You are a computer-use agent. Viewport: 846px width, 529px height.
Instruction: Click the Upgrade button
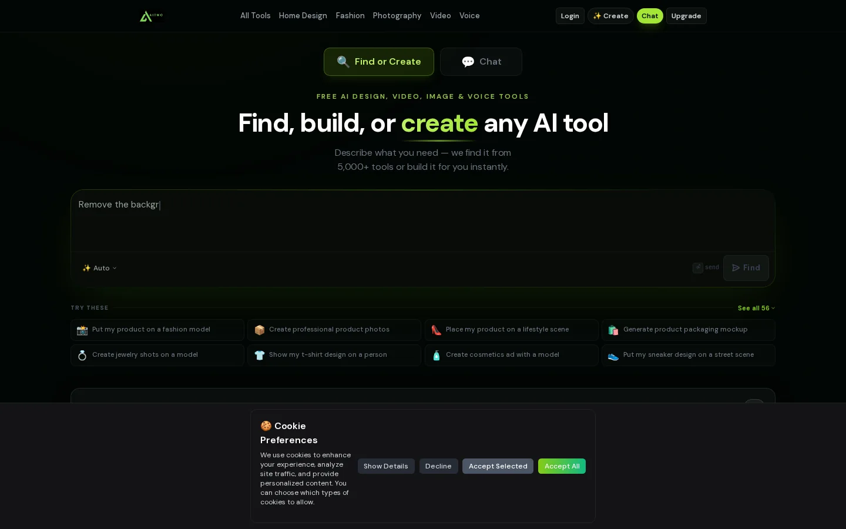point(686,16)
